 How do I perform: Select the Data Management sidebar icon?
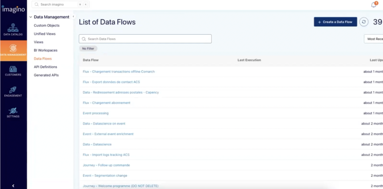13,50
